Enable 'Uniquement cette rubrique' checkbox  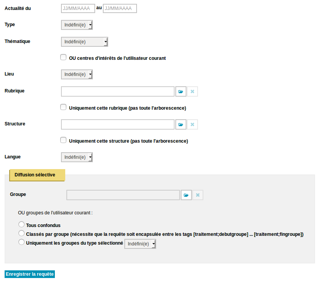tap(63, 107)
